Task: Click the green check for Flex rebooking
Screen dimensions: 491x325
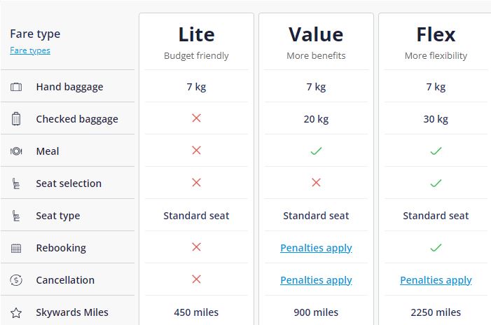Action: 436,248
